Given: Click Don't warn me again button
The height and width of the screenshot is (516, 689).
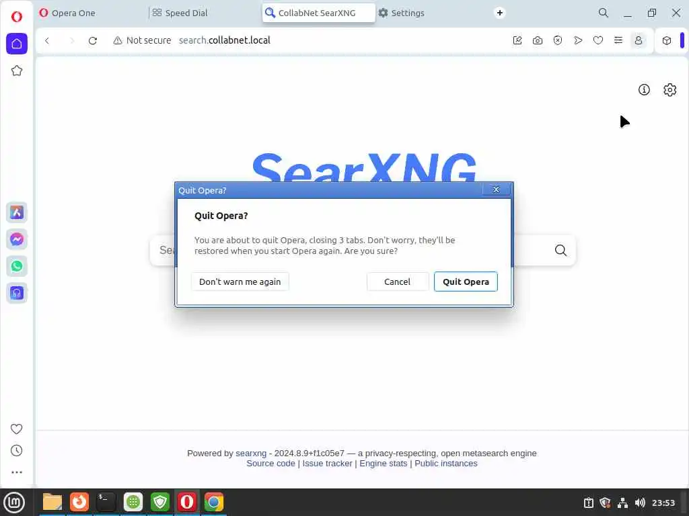Looking at the screenshot, I should [x=240, y=282].
